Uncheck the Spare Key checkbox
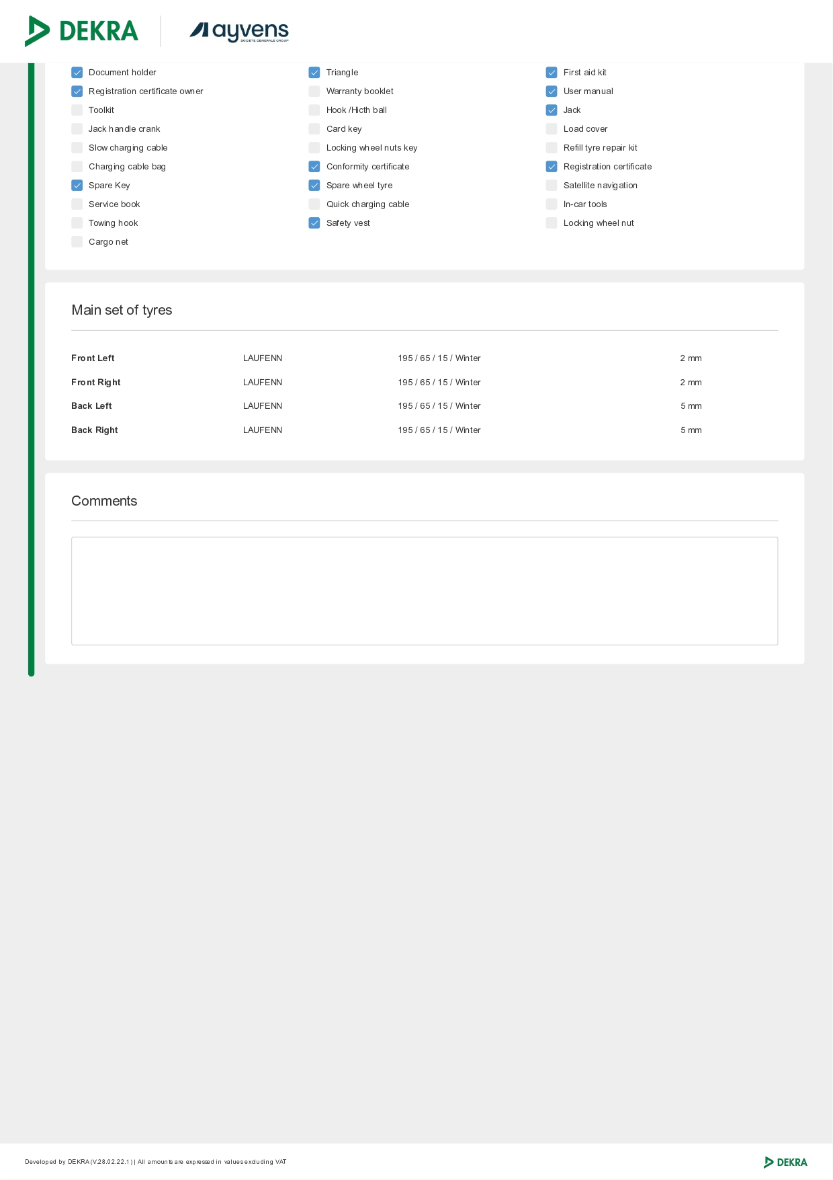Viewport: 833px width, 1180px height. click(77, 186)
